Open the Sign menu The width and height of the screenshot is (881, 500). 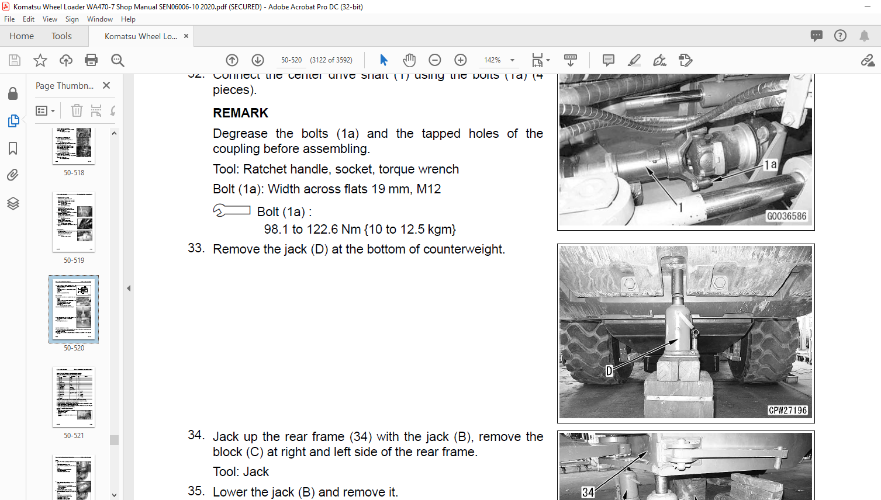(72, 19)
